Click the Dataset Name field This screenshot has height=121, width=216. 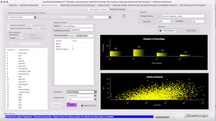coord(183,16)
